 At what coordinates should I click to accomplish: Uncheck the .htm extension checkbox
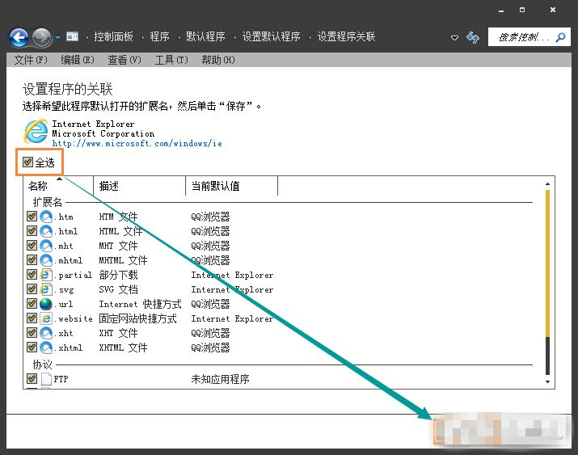coord(32,217)
